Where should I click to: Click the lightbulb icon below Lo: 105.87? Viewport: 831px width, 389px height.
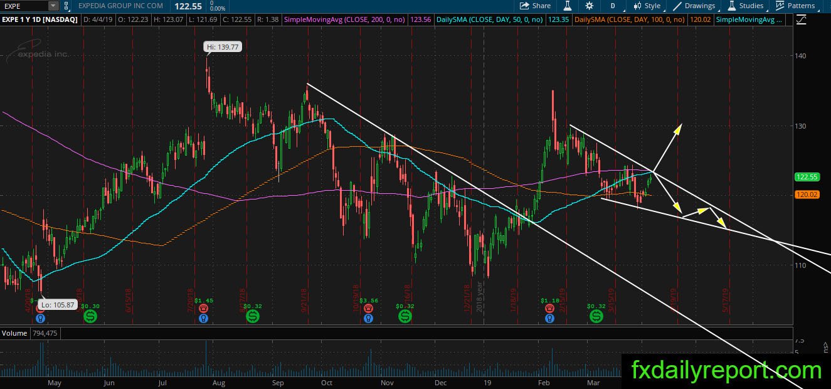click(x=40, y=319)
